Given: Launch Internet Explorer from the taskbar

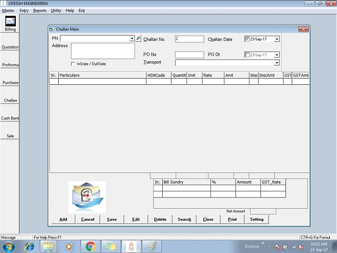Looking at the screenshot, I should point(29,246).
